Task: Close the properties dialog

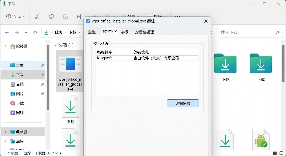Action: (x=206, y=21)
